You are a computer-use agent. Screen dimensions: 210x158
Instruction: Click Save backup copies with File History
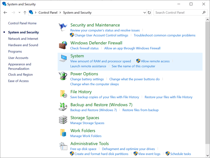coord(105,97)
